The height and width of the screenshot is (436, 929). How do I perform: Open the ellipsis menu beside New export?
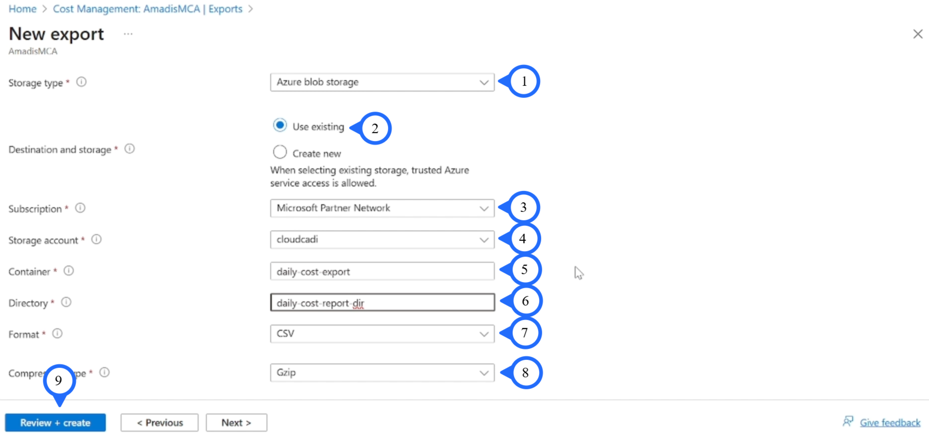tap(128, 34)
